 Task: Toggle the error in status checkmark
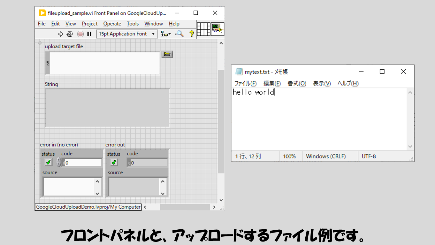click(48, 162)
